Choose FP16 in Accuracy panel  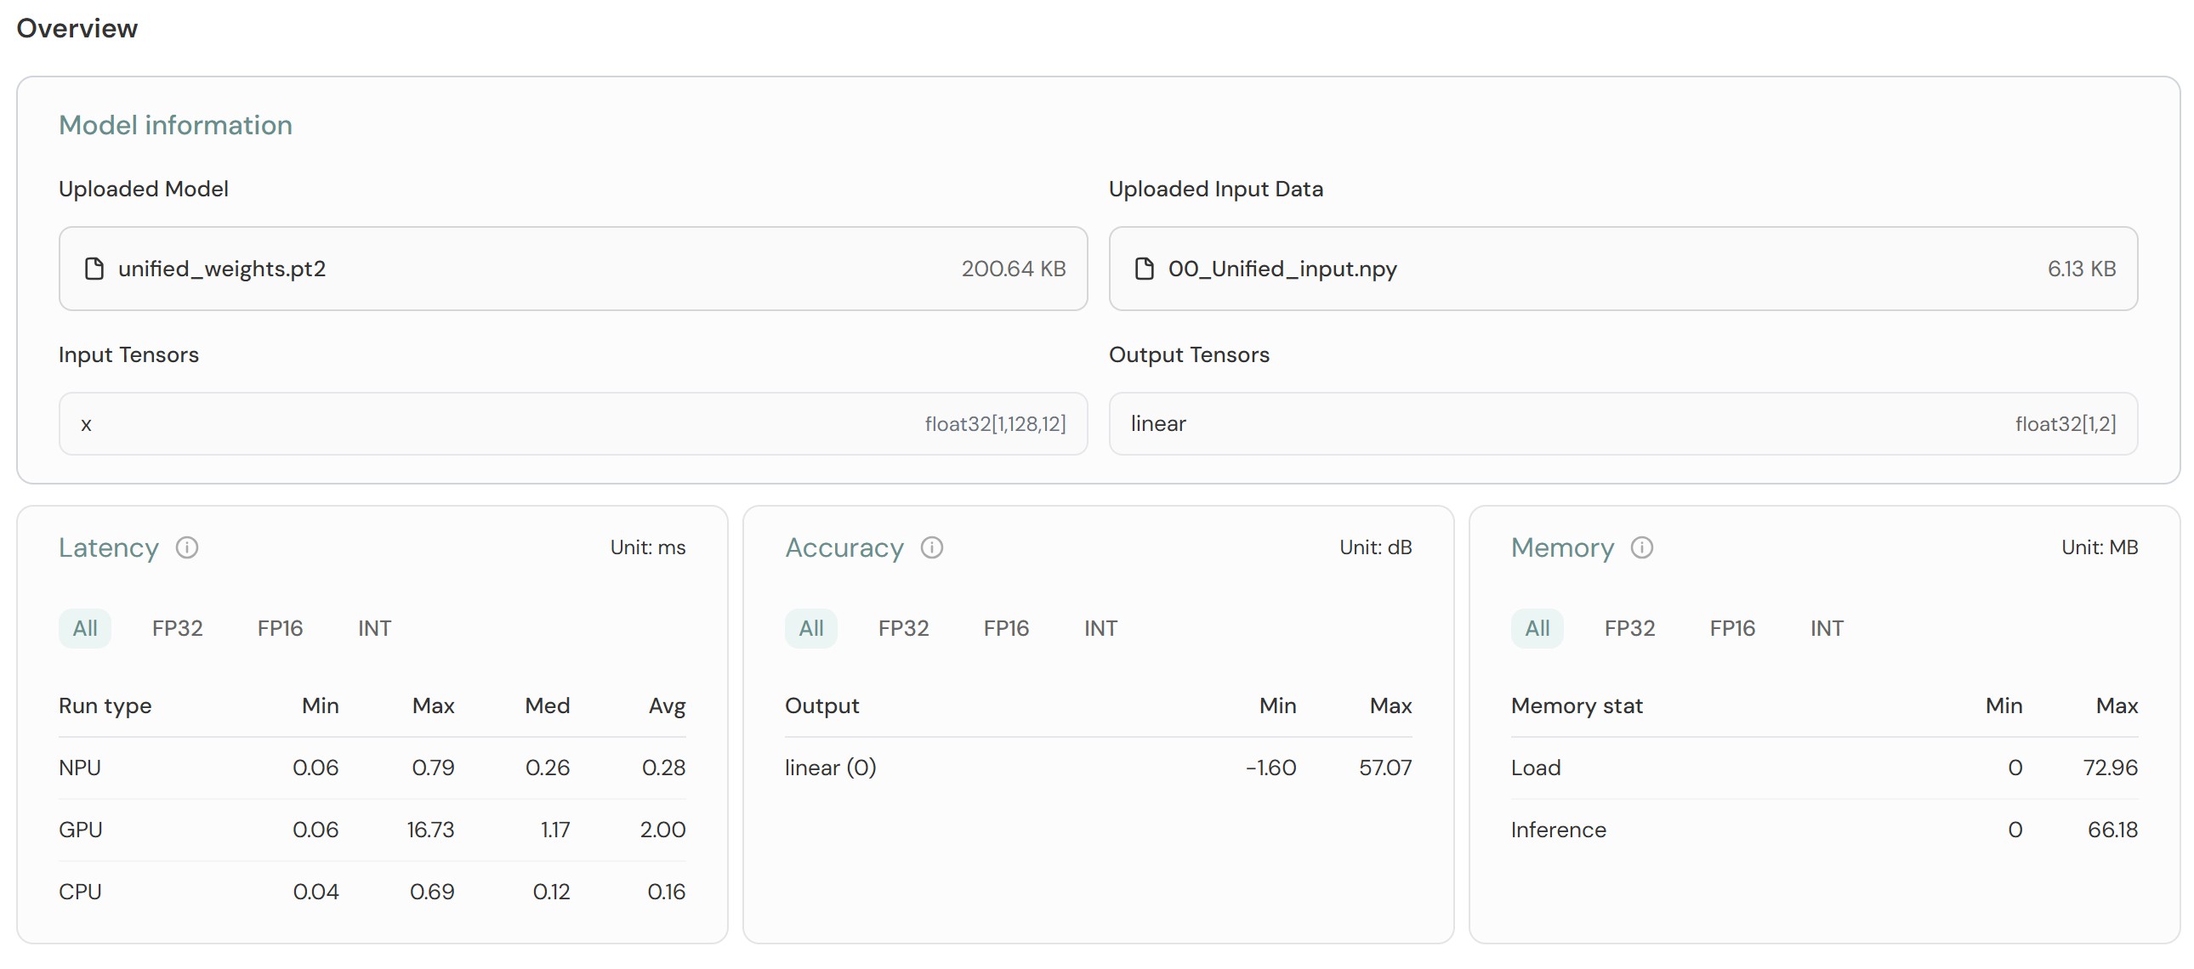(1006, 628)
